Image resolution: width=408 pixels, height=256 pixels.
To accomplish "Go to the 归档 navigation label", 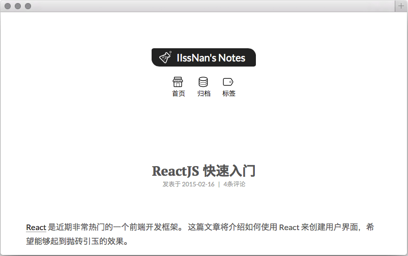I will click(x=203, y=93).
